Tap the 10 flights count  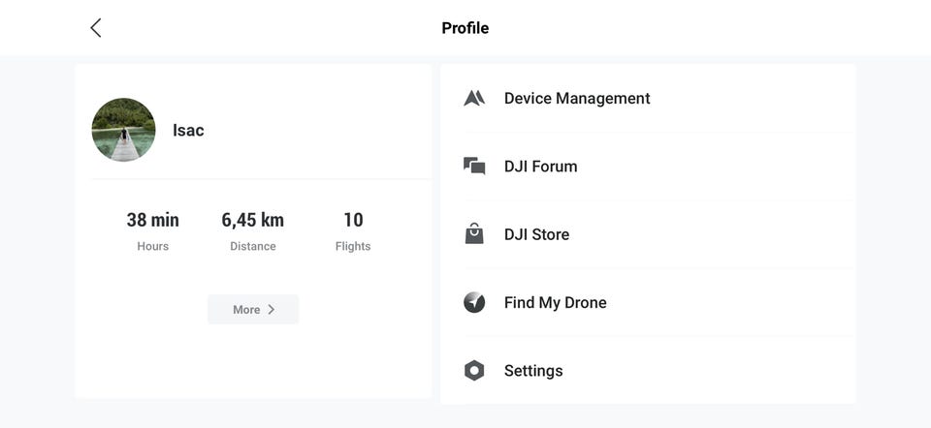(x=353, y=220)
